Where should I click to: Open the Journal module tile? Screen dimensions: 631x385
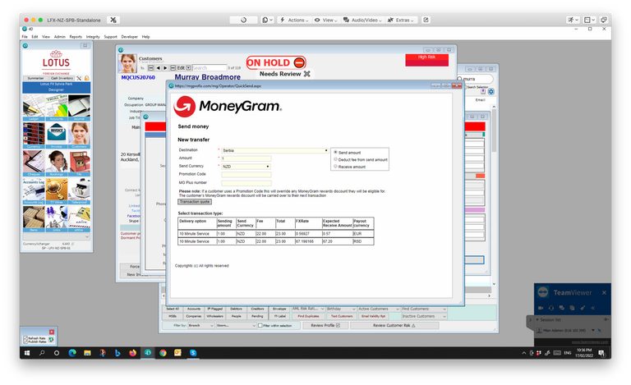pos(79,108)
